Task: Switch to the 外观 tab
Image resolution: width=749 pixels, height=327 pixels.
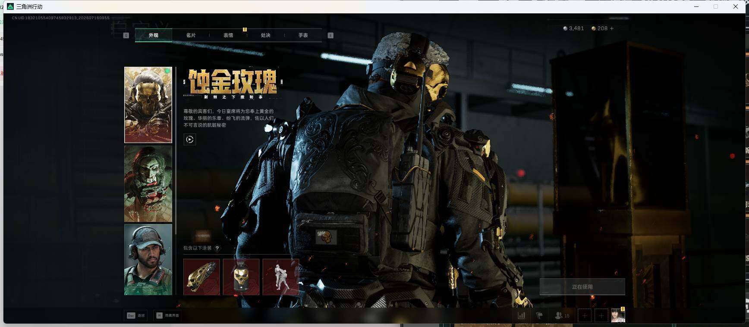Action: [154, 35]
